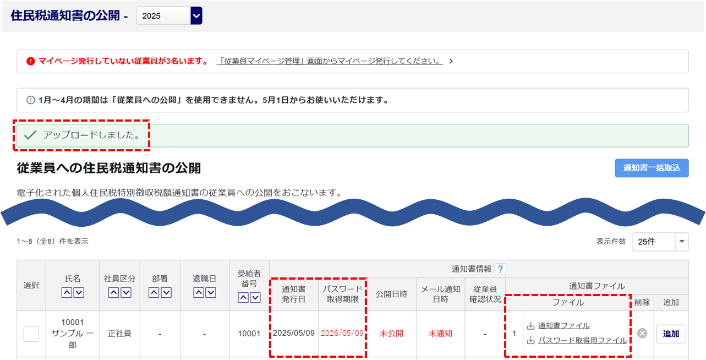The width and height of the screenshot is (706, 360).
Task: Click the info icon in the 1月〜4月 notice
Action: coord(31,100)
